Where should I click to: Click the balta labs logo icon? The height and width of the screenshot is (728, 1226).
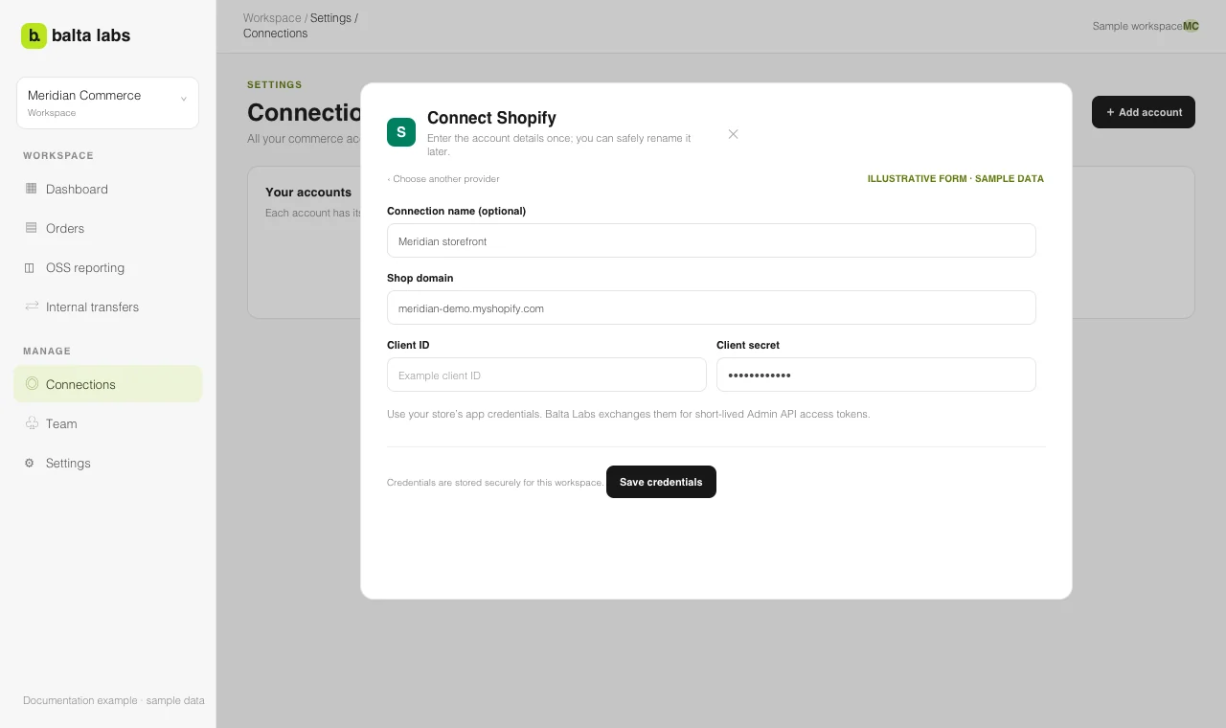point(34,35)
